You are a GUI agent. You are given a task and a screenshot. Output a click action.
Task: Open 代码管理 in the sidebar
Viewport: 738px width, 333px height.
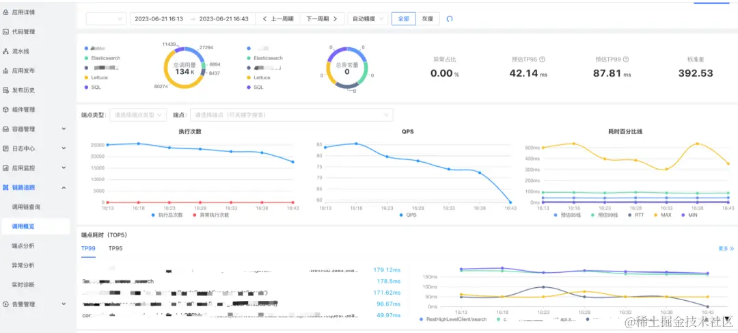click(x=23, y=31)
